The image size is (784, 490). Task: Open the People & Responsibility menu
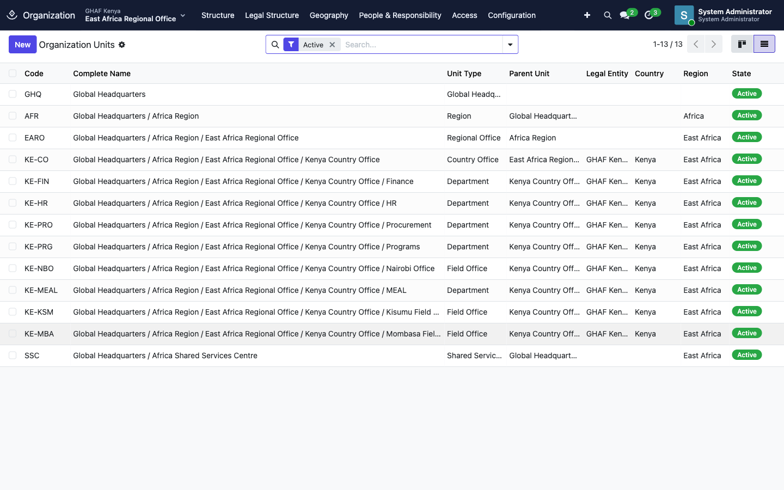(x=400, y=15)
